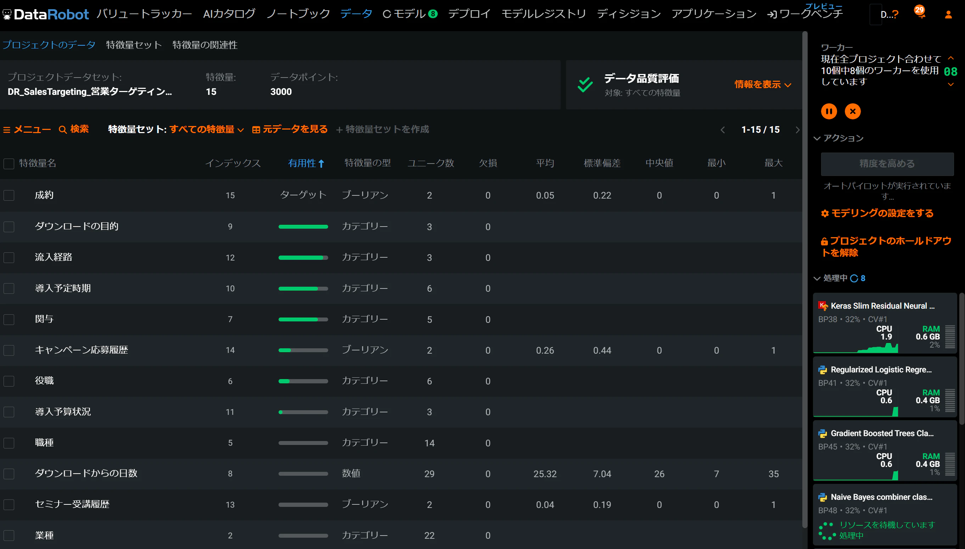Screen dimensions: 965x549
Task: Toggle the select-all 特徴量名 checkbox
Action: 9,164
